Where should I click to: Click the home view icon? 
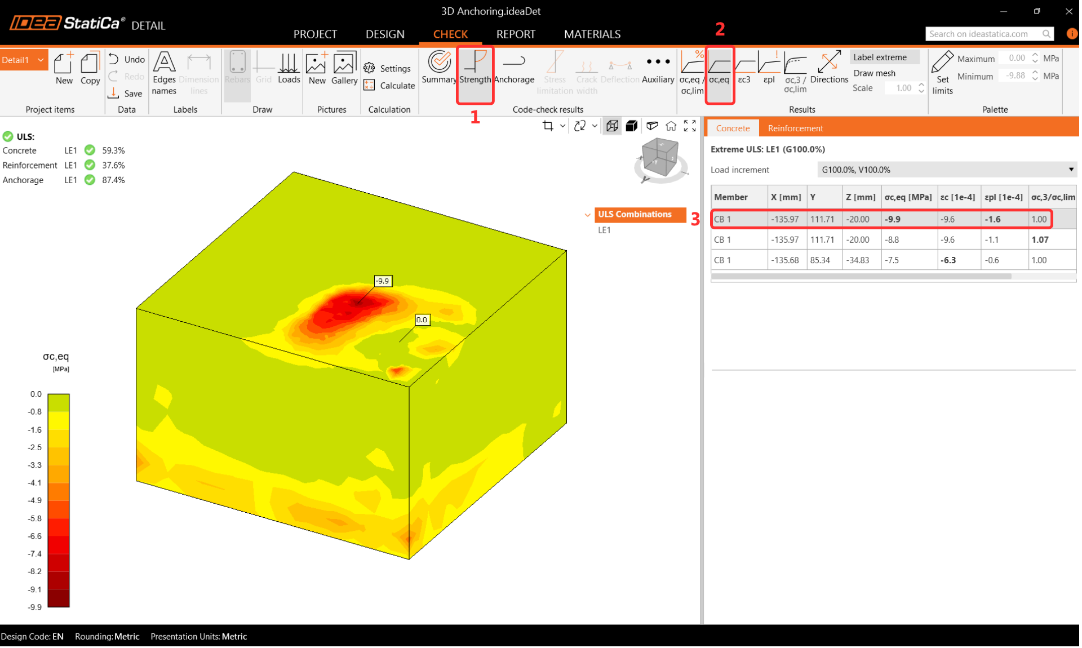671,126
